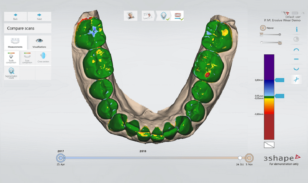This screenshot has height=183, width=308.
Task: Go Back to previous step
Action: [x=15, y=16]
